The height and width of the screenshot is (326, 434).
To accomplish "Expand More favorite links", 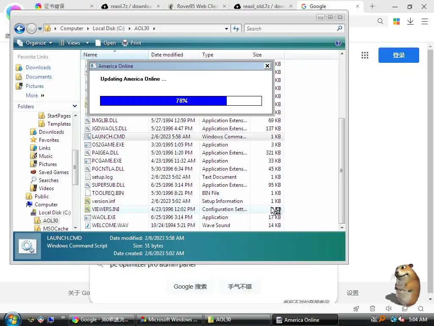I will click(35, 96).
